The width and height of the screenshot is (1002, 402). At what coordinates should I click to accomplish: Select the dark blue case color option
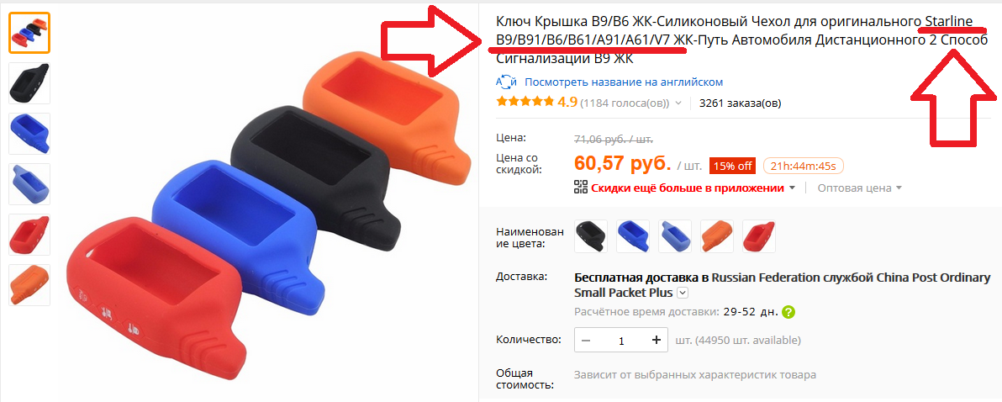coord(633,235)
